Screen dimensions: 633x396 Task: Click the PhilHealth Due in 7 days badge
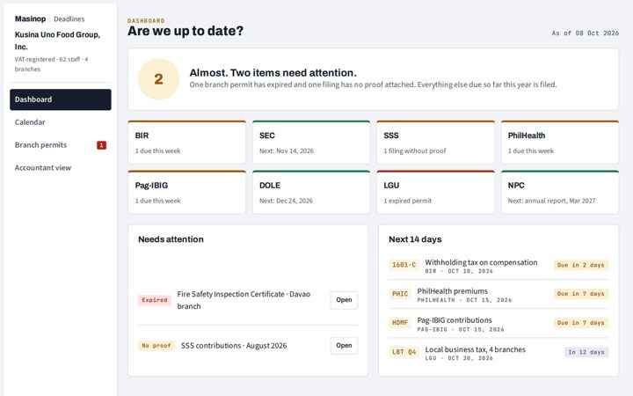581,294
